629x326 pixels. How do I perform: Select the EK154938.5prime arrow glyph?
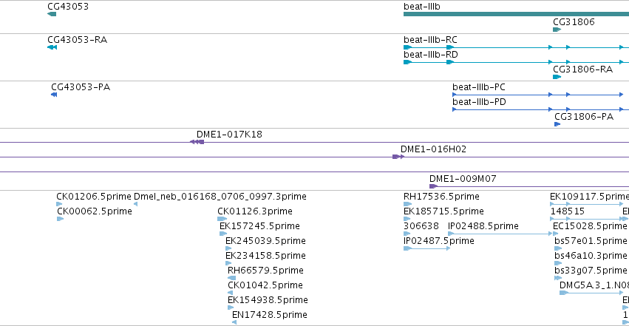(x=231, y=308)
